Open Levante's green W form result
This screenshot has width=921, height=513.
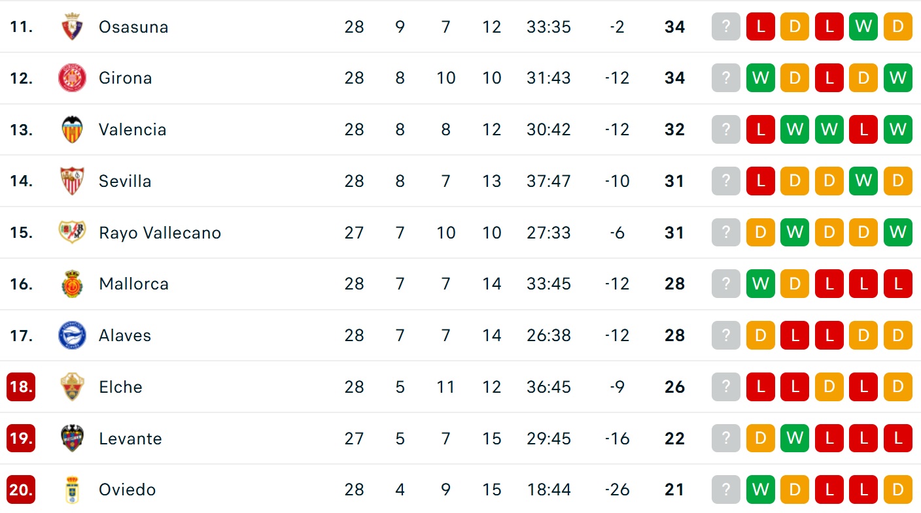click(795, 438)
